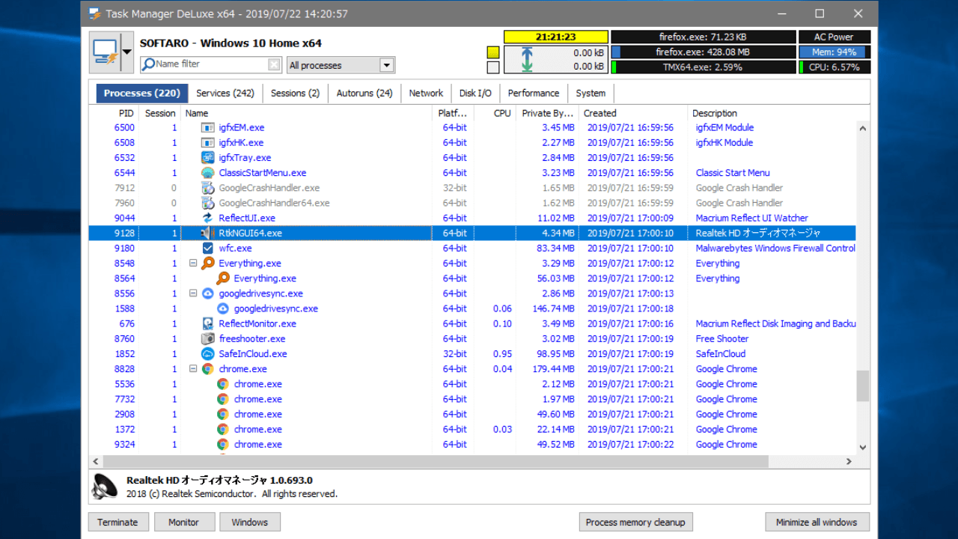The image size is (958, 539).
Task: Click the ReflectUI.exe blue arrow icon
Action: point(208,218)
